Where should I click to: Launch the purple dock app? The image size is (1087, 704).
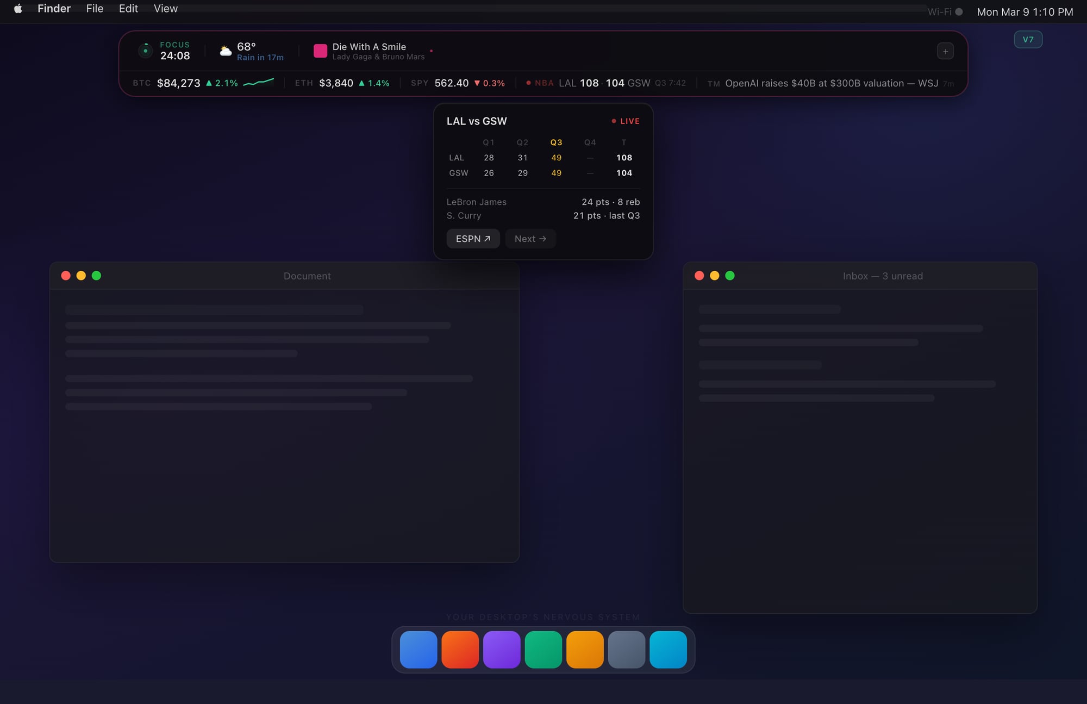pos(502,649)
